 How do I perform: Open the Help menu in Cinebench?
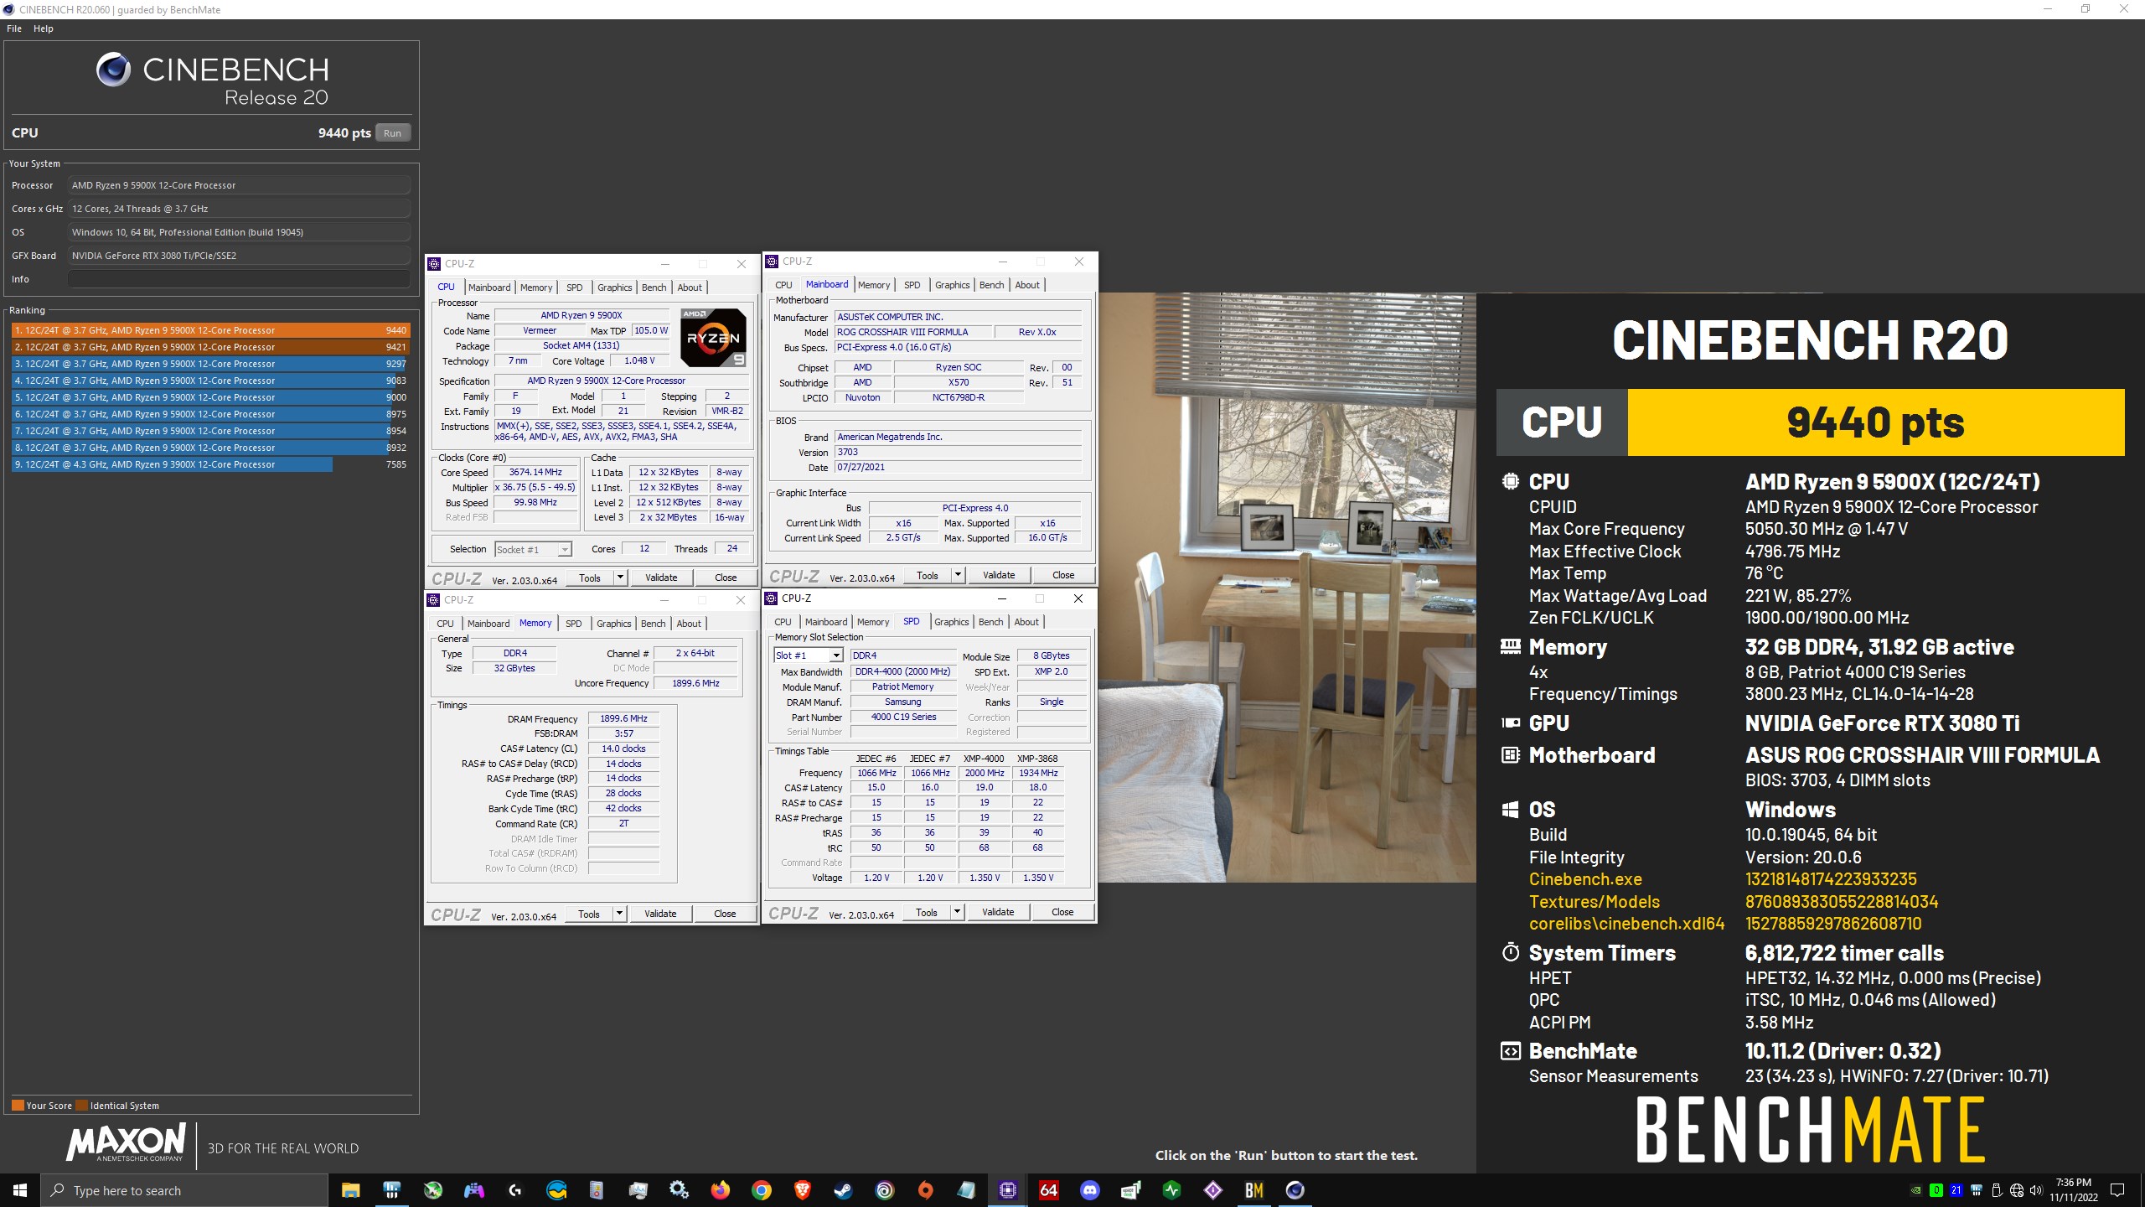[x=44, y=28]
